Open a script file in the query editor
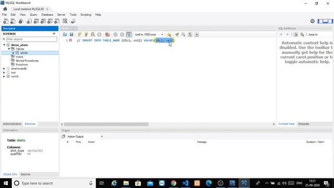This screenshot has height=188, width=334. [65, 34]
